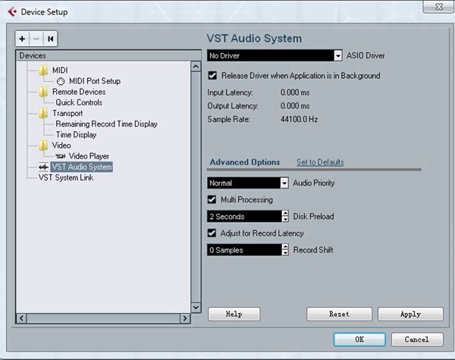Click the minus Remove Device button

(36, 39)
